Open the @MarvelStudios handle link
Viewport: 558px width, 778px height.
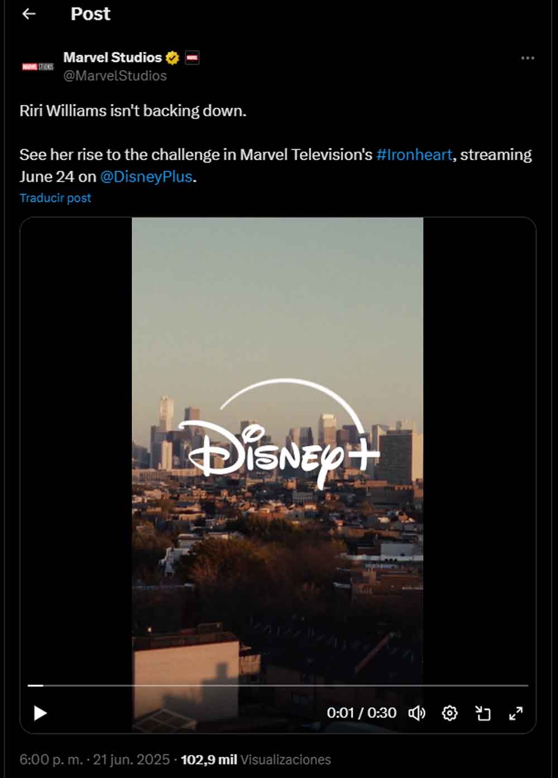pyautogui.click(x=115, y=76)
